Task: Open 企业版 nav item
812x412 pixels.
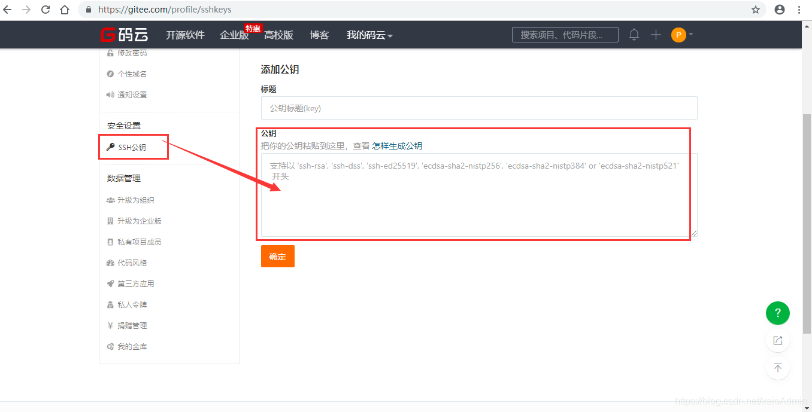Action: pos(234,35)
